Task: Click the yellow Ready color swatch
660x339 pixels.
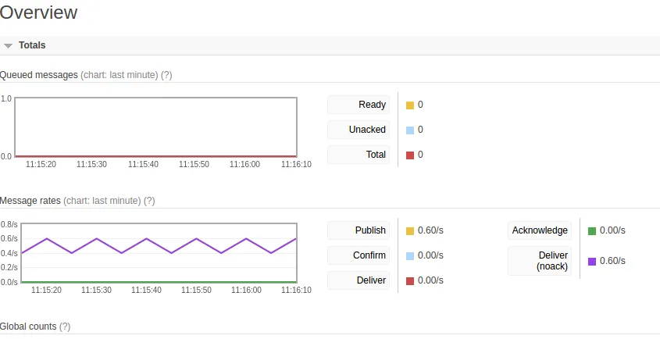Action: pos(410,105)
